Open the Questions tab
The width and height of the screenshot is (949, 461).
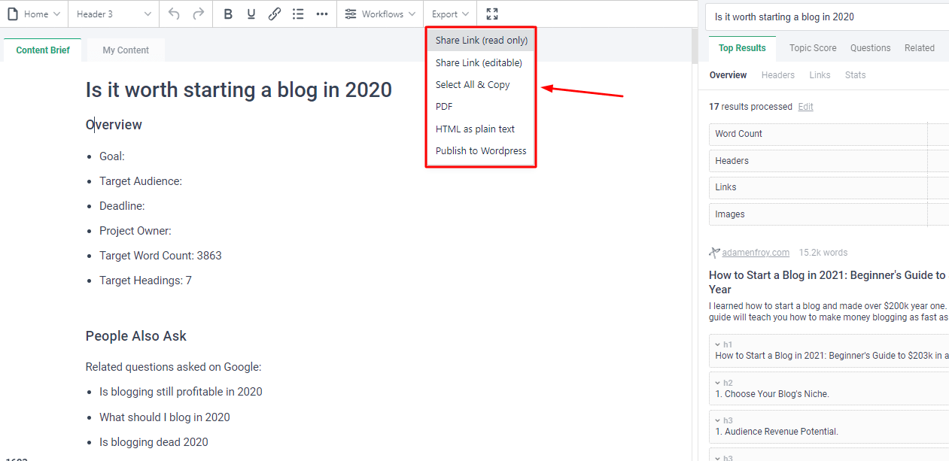pyautogui.click(x=871, y=48)
